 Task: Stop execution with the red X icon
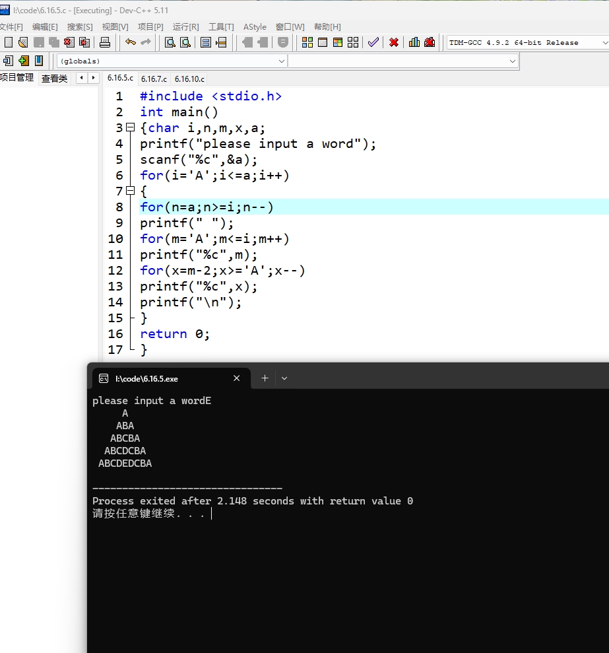click(394, 42)
